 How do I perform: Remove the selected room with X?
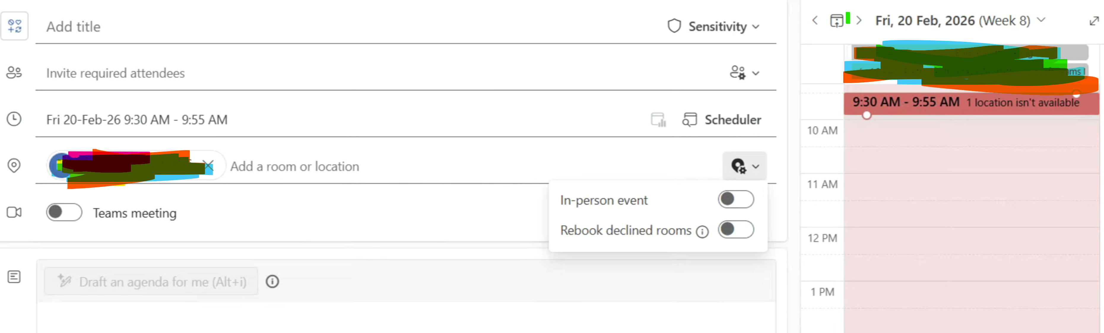[x=209, y=166]
